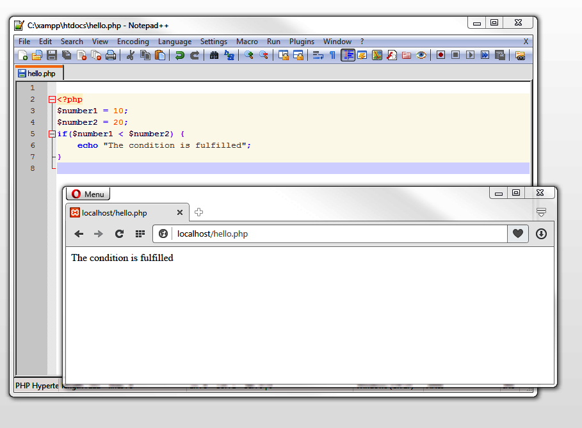Screen dimensions: 582x428
Task: Toggle word wrap in Notepad++
Action: pos(318,55)
